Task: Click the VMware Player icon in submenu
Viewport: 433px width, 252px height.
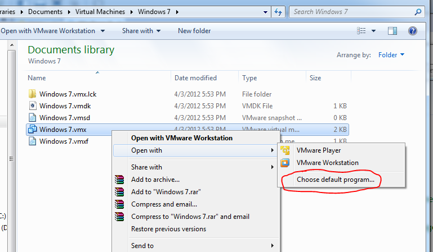Action: [285, 150]
